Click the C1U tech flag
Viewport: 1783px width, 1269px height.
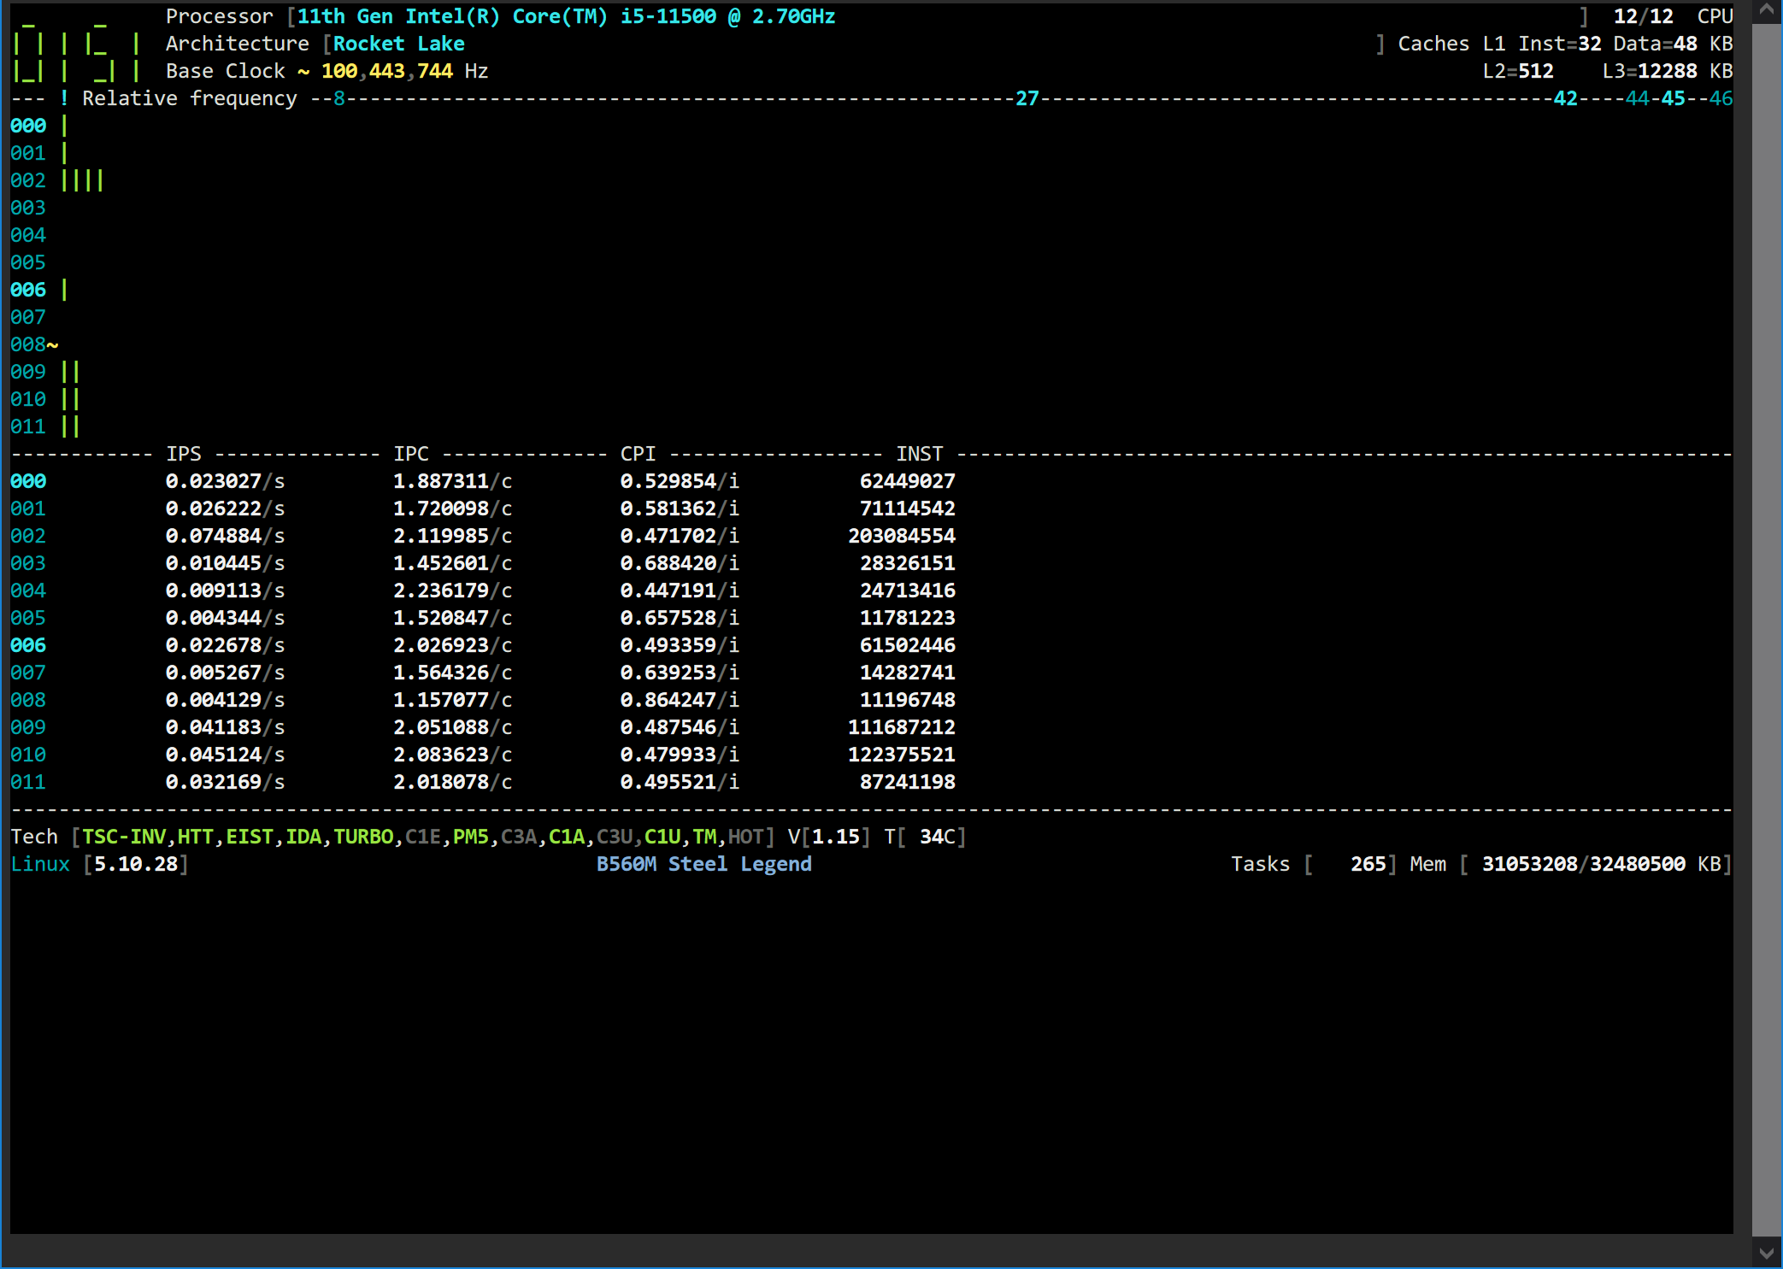point(662,837)
